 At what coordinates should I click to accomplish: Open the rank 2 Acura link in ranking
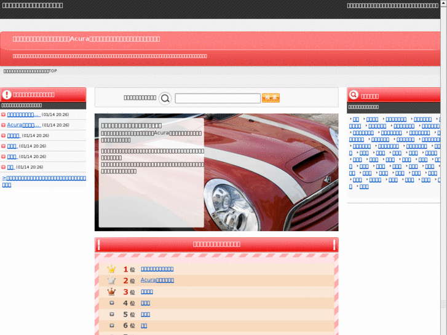pyautogui.click(x=157, y=280)
